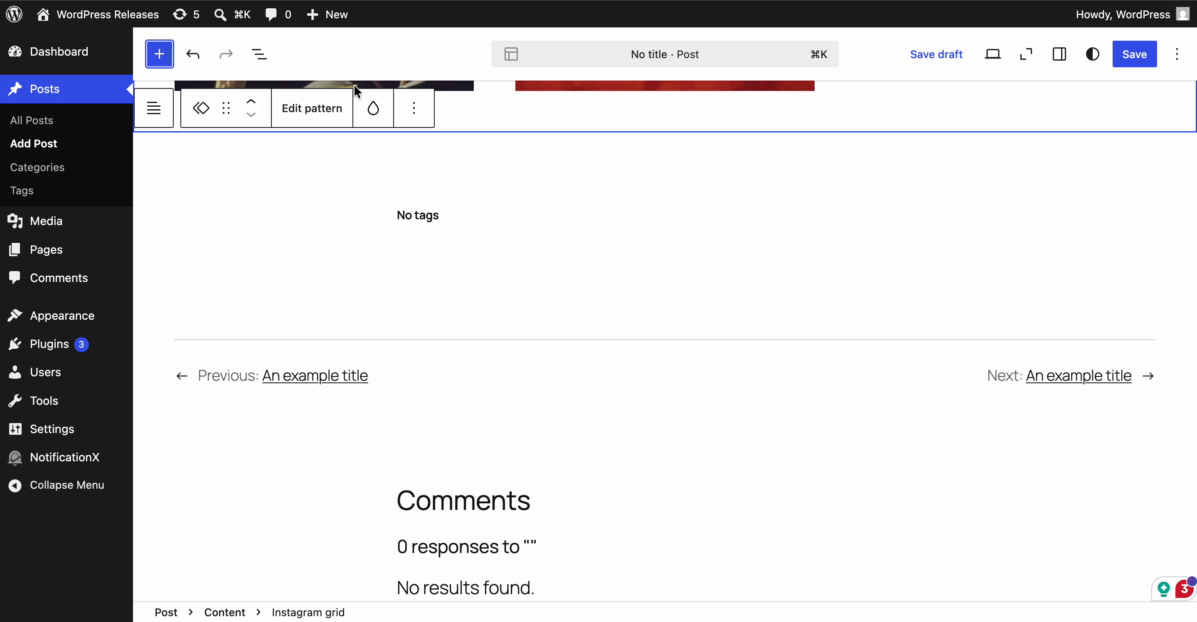Click Edit pattern button
The height and width of the screenshot is (622, 1197).
(312, 108)
